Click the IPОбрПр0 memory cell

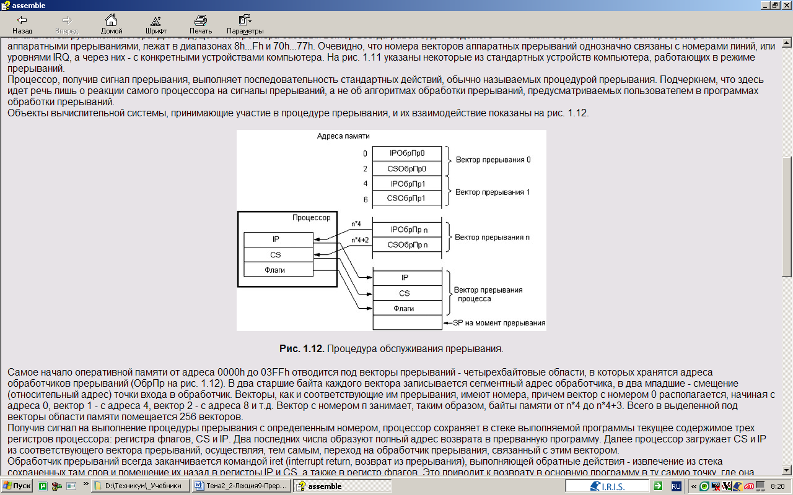tap(407, 153)
